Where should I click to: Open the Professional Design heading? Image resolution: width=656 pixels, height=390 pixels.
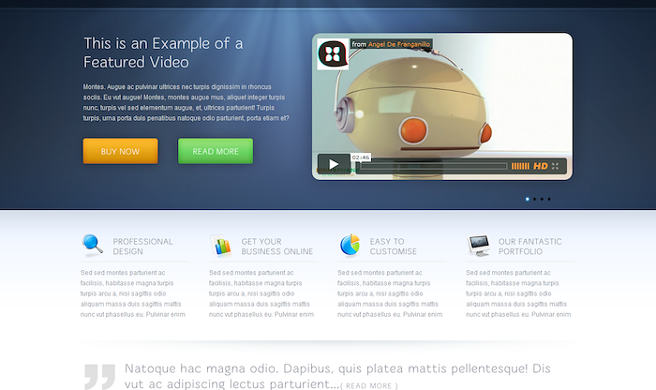coord(142,247)
